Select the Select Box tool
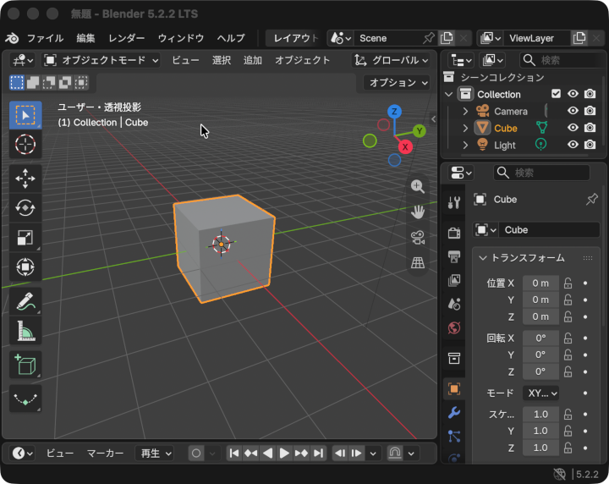This screenshot has height=484, width=609. [25, 115]
